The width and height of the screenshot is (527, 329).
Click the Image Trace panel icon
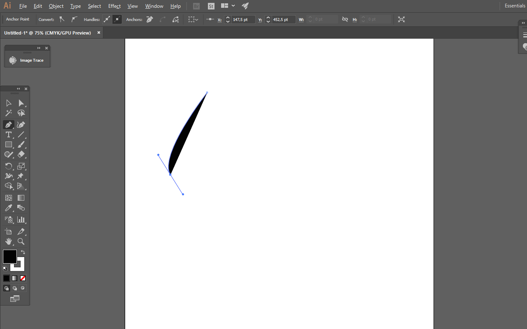coord(13,60)
